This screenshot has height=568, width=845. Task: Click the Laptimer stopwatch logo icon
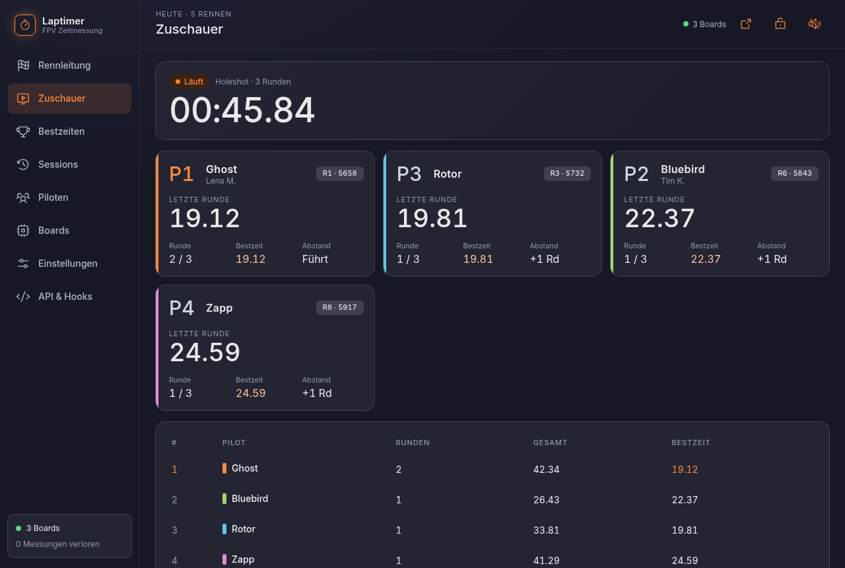coord(25,25)
